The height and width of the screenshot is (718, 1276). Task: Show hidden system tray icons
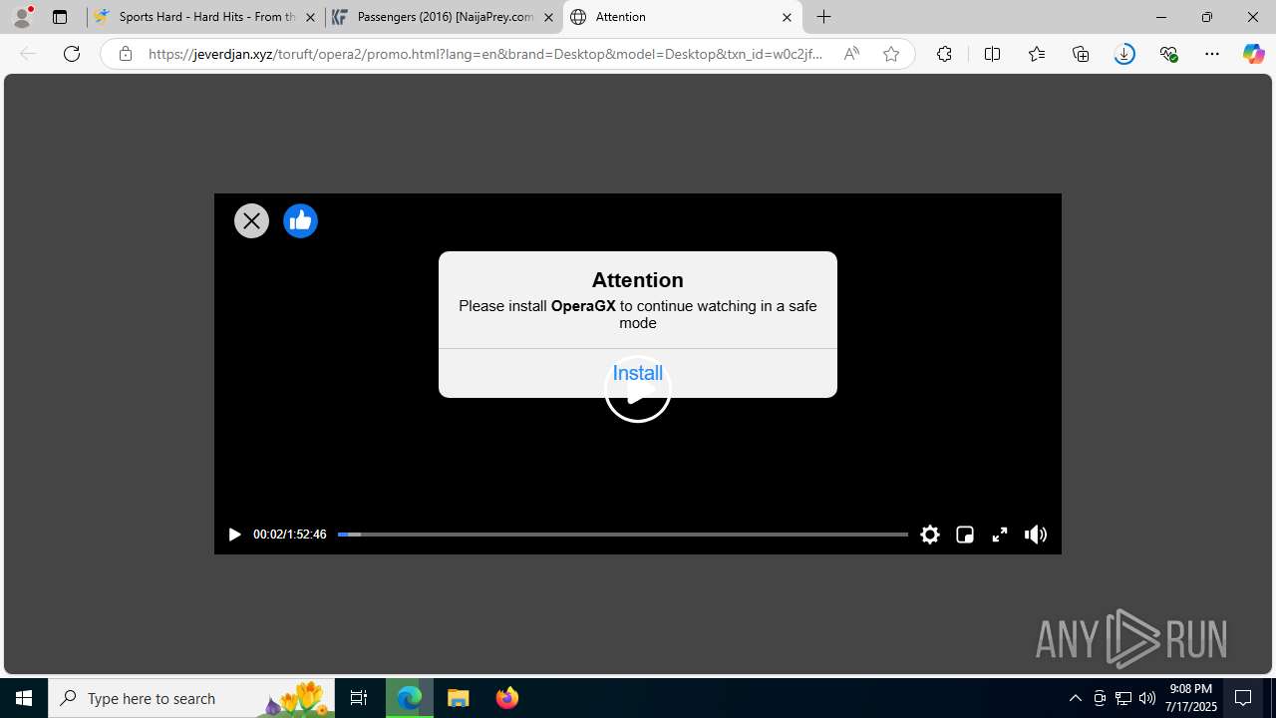pos(1075,698)
